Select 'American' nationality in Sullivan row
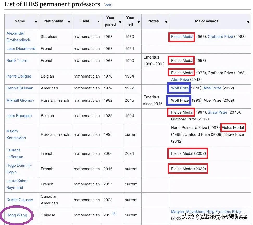The height and width of the screenshot is (225, 253). click(x=49, y=88)
